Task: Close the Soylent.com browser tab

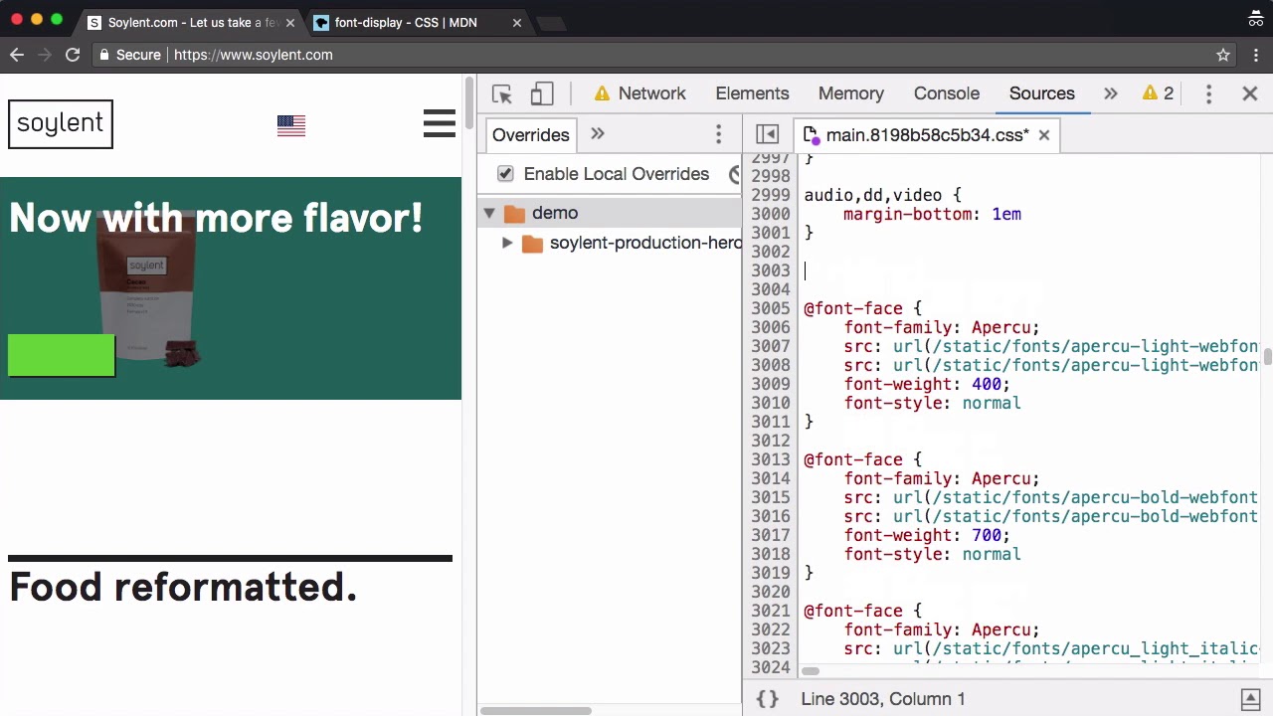Action: tap(289, 22)
